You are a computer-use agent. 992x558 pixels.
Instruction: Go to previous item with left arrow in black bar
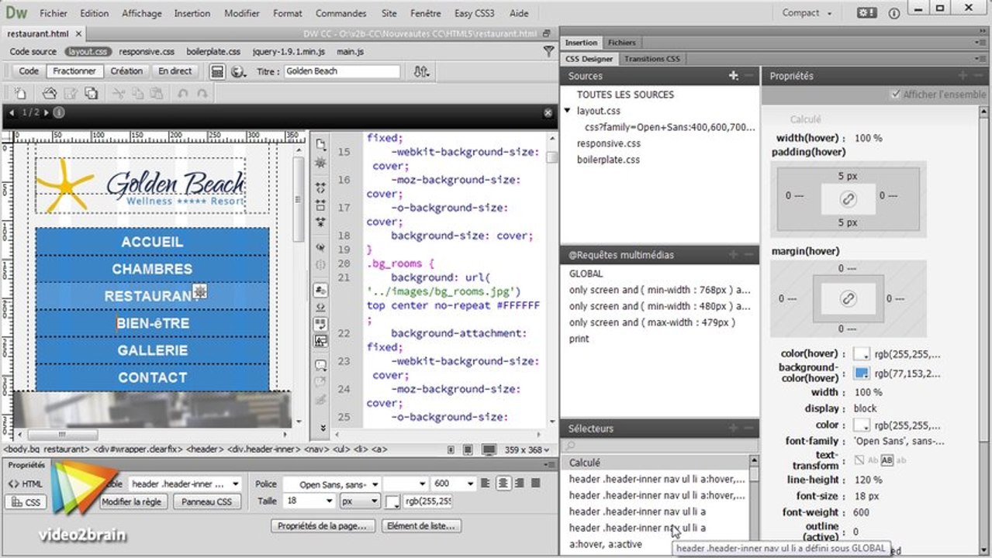pyautogui.click(x=12, y=112)
